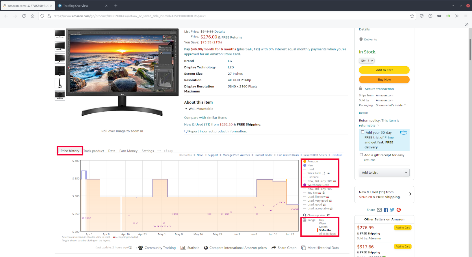The width and height of the screenshot is (472, 257).
Task: Open browser history clock icon
Action: click(x=430, y=16)
